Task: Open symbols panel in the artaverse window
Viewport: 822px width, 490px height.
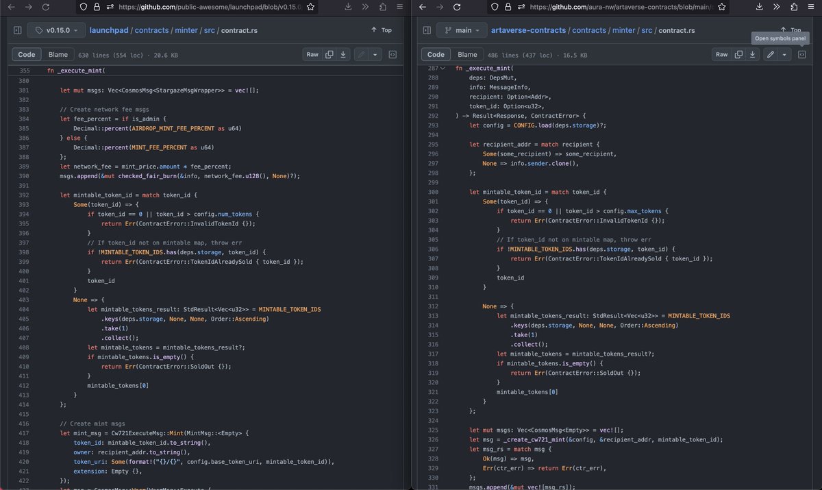Action: (802, 54)
